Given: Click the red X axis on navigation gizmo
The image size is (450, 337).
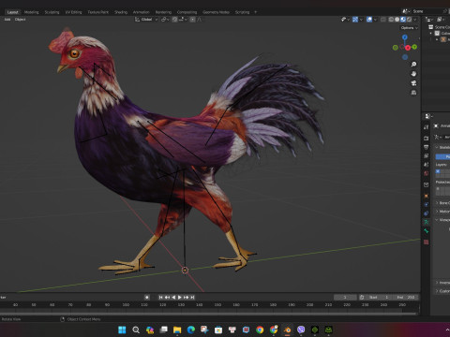Looking at the screenshot, I should [408, 48].
